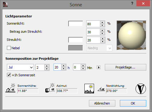Toggle the +1h Sommerzeit checkbox
The image size is (152, 112).
pos(9,75)
